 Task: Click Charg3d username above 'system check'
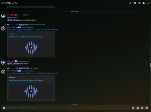(11, 15)
